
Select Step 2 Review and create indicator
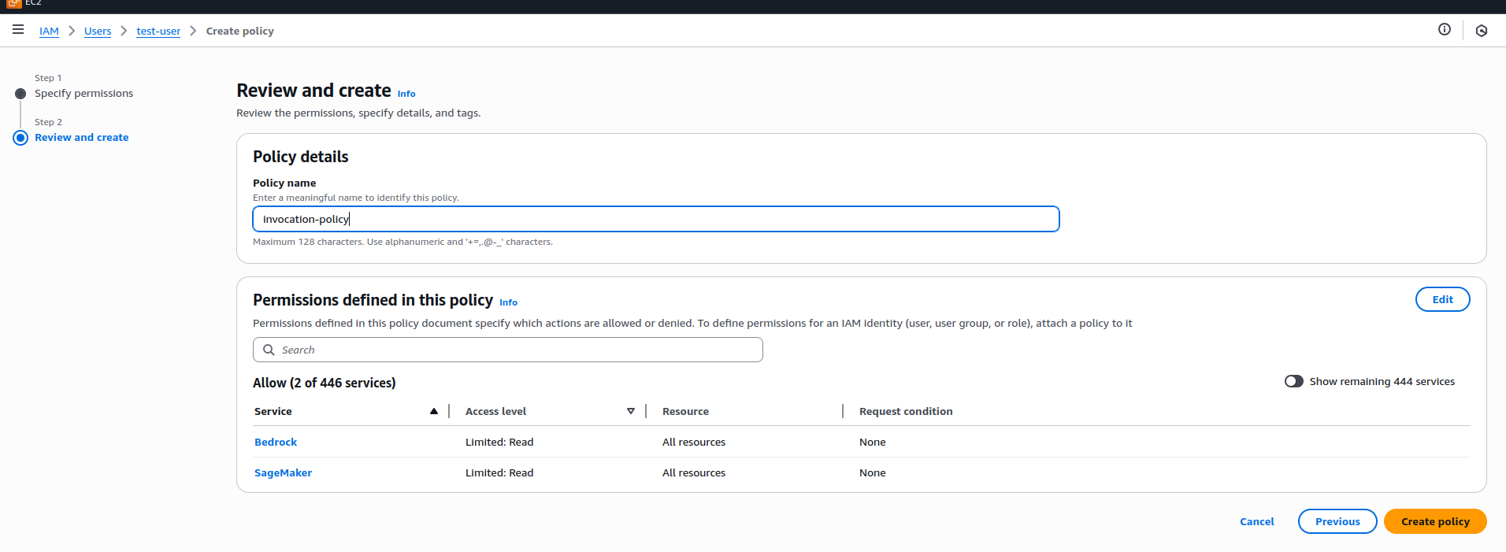tap(20, 138)
